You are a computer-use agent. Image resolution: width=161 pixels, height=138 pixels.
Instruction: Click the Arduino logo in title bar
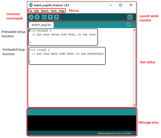click(31, 5)
